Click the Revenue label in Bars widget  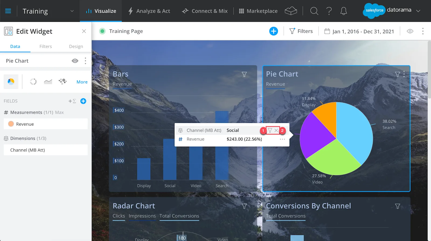tap(122, 84)
